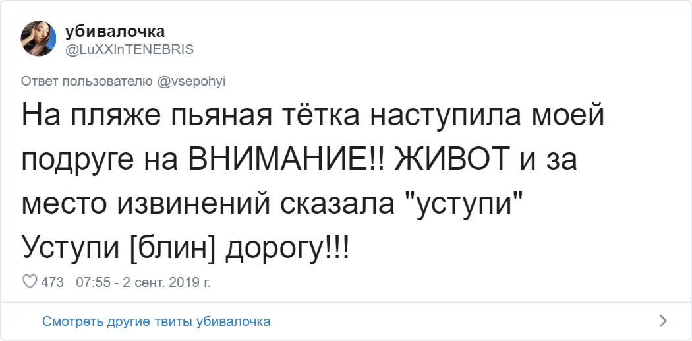Click the display name убивалочка
Image resolution: width=692 pixels, height=341 pixels.
115,32
